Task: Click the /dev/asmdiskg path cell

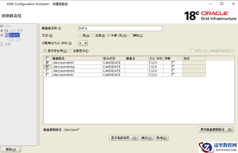Action: pyautogui.click(x=77, y=67)
